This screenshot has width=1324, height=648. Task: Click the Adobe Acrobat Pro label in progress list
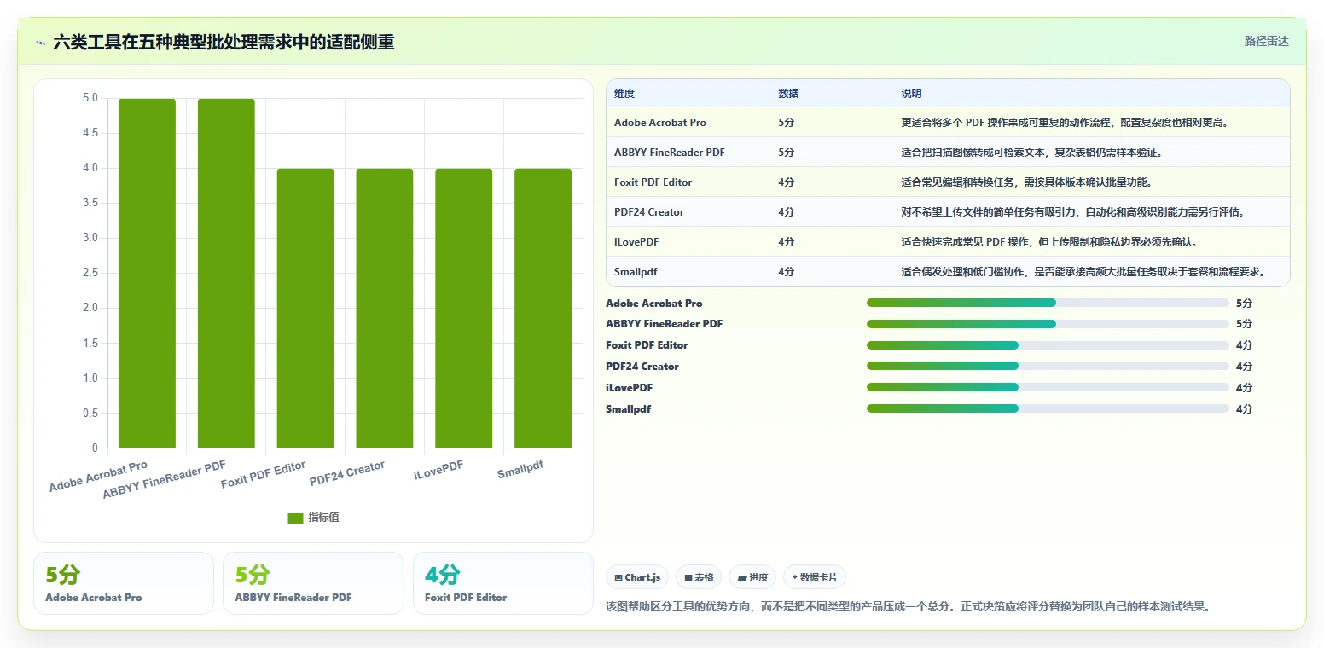click(654, 304)
